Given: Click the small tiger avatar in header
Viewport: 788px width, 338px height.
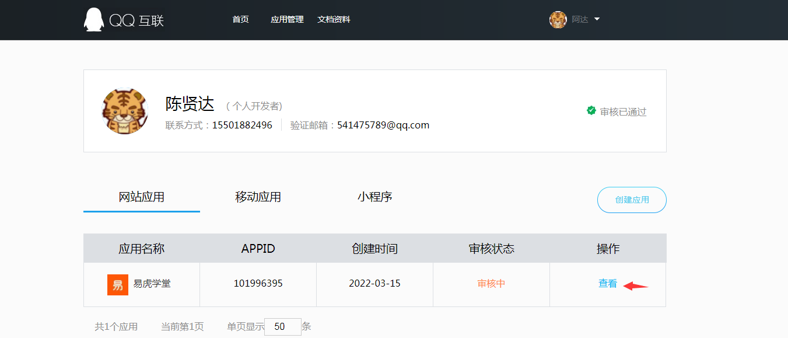Looking at the screenshot, I should [x=558, y=20].
